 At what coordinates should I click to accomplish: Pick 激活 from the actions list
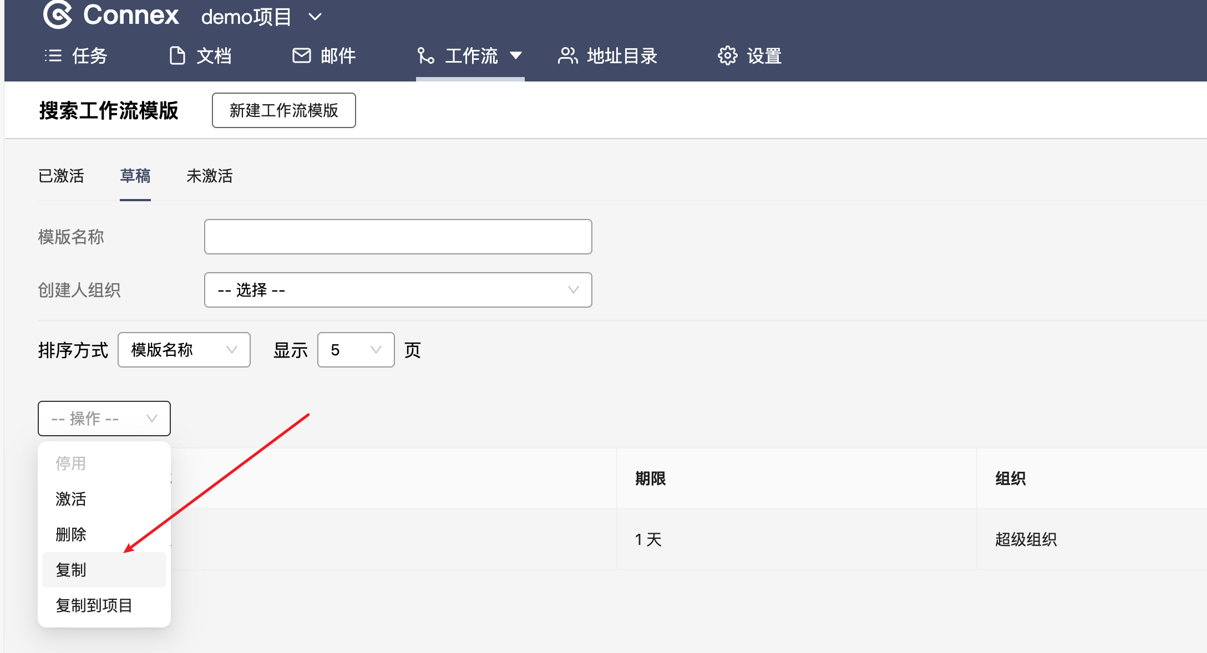(71, 499)
